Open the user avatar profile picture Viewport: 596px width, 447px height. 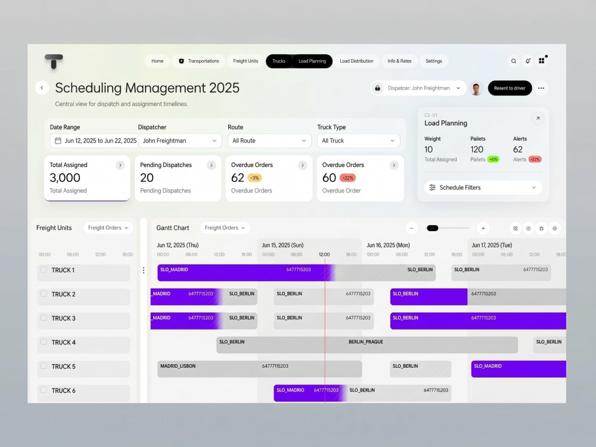(476, 88)
